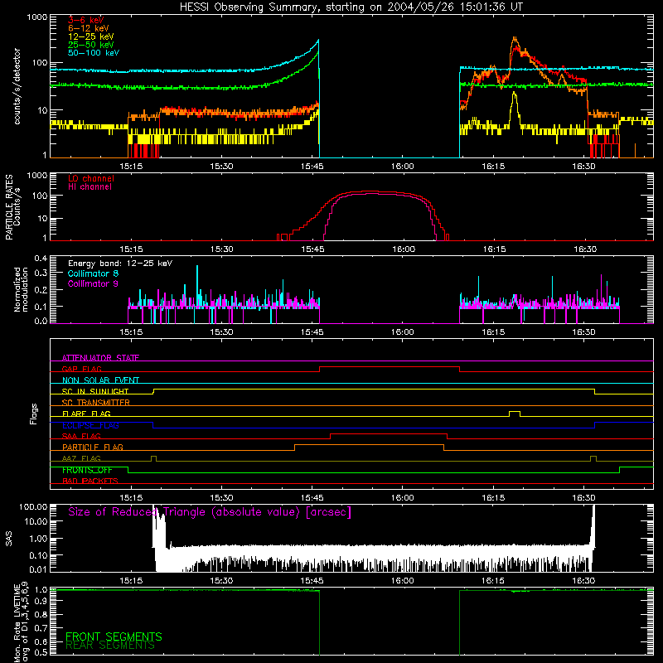This screenshot has width=663, height=663.
Task: Click the SC TRANSMITTER flag label
Action: (96, 403)
